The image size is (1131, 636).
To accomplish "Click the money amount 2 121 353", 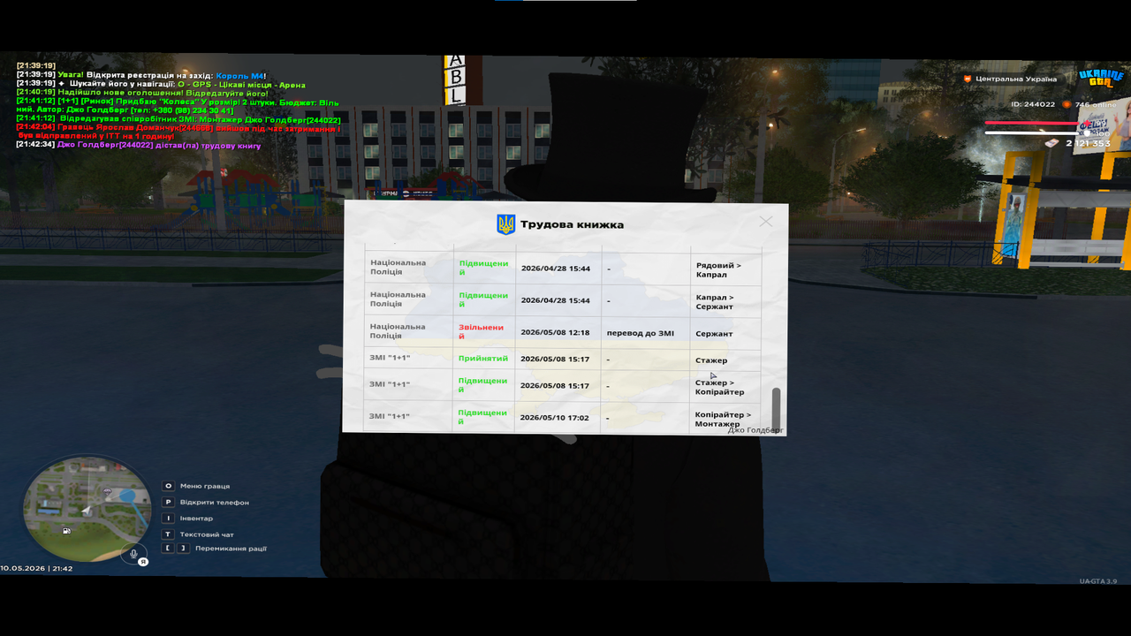I will pyautogui.click(x=1089, y=143).
